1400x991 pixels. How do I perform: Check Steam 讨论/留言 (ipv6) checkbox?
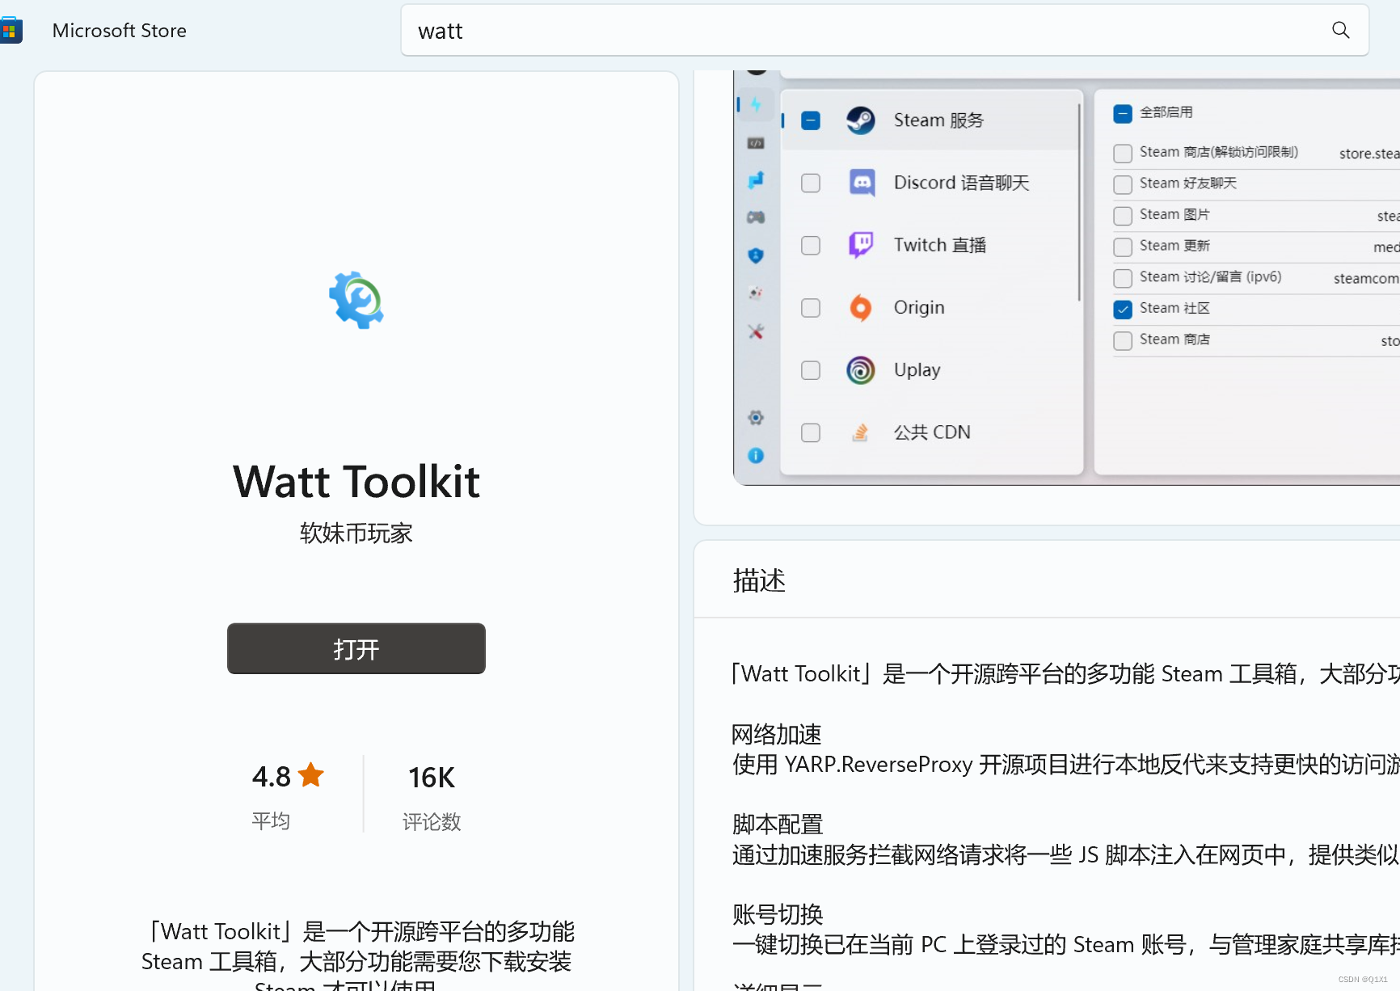1123,278
